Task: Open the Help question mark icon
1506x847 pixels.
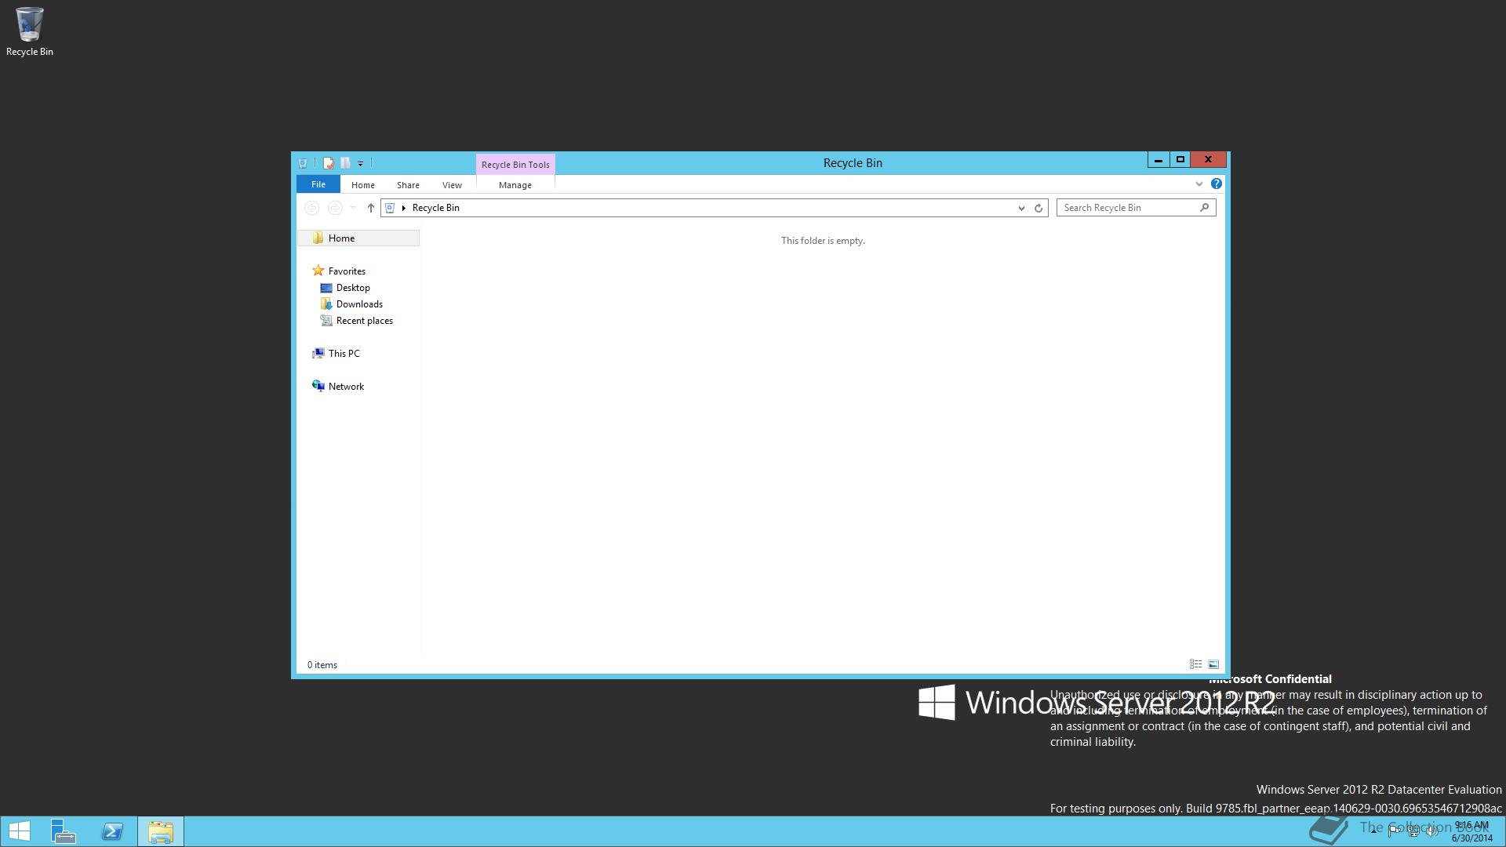Action: [x=1217, y=184]
